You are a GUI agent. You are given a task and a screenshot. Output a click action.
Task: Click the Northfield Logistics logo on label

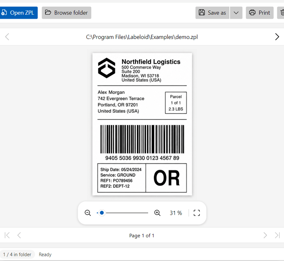(x=106, y=68)
